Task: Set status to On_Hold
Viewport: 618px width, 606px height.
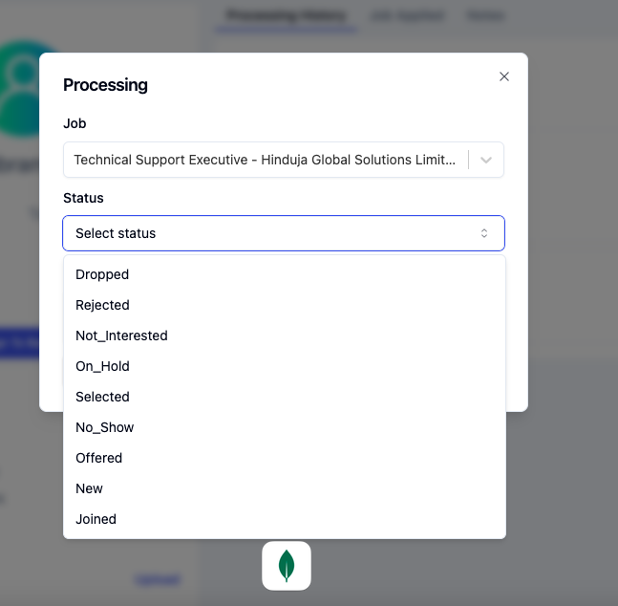Action: point(102,366)
